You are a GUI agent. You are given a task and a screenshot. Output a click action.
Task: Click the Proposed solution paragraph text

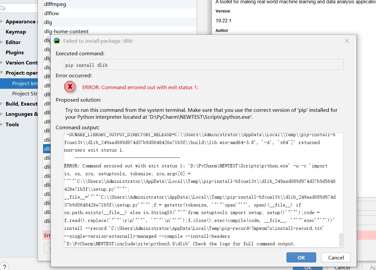201,113
